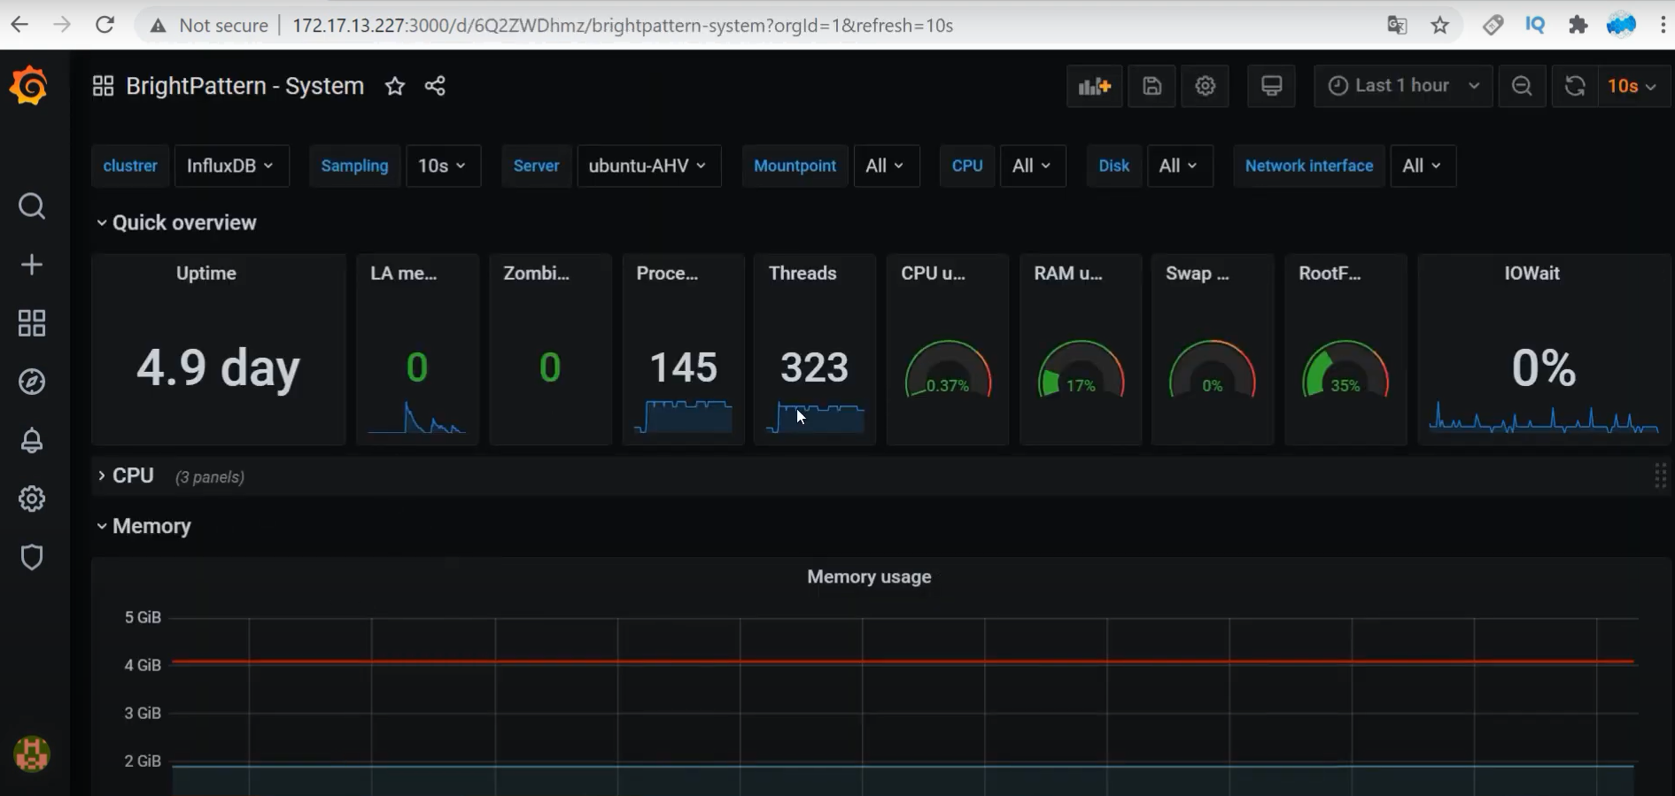Screen dimensions: 1675x796
Task: Click the Memory usage panel title
Action: coord(869,576)
